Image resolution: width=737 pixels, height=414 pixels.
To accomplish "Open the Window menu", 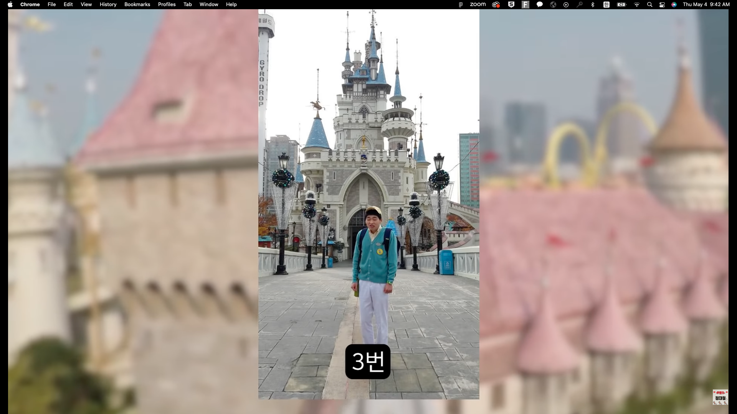I will coord(209,4).
